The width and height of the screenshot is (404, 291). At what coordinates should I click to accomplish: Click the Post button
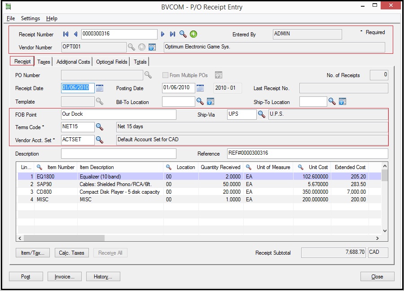26,276
